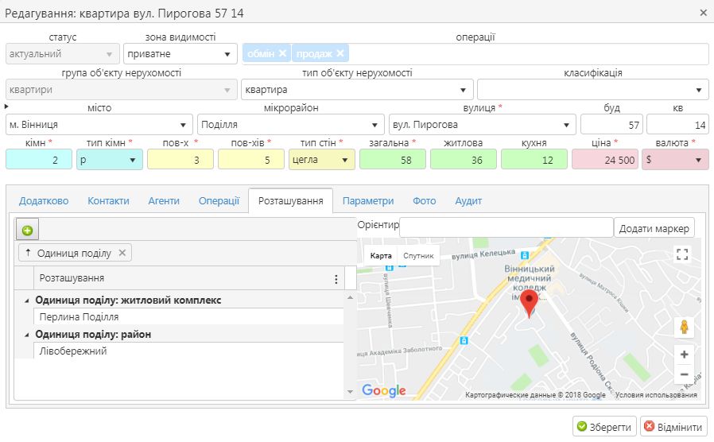Viewport: 714px width, 442px height.
Task: Click the Розташування column header
Action: click(189, 278)
